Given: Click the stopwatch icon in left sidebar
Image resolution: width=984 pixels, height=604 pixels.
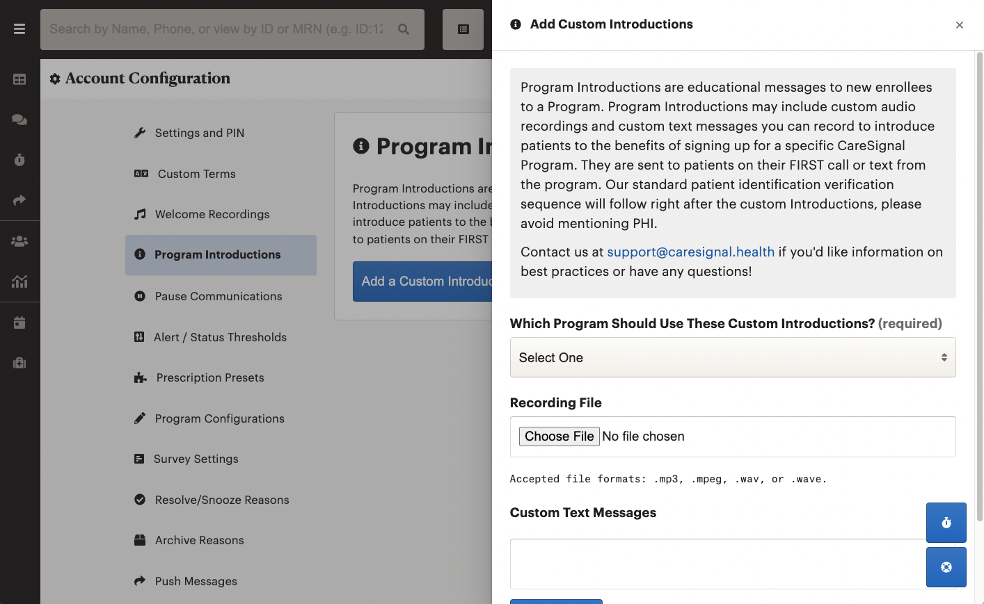Looking at the screenshot, I should coord(19,160).
